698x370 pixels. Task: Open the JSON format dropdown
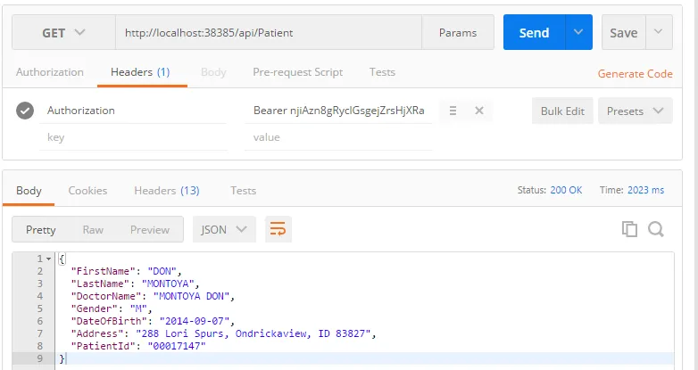(x=224, y=229)
